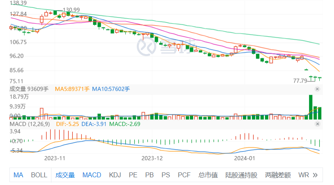Select the PE indicator
Screen dimensions: 334x185
click(133, 175)
